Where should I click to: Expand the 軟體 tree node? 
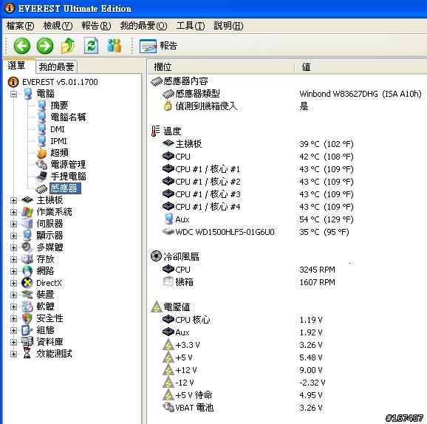coord(13,307)
